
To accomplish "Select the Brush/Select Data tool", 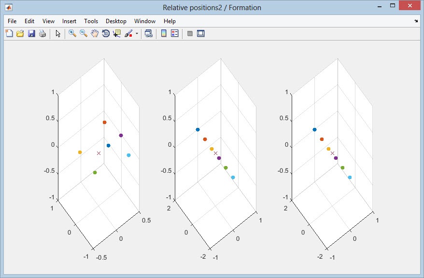I will 128,33.
